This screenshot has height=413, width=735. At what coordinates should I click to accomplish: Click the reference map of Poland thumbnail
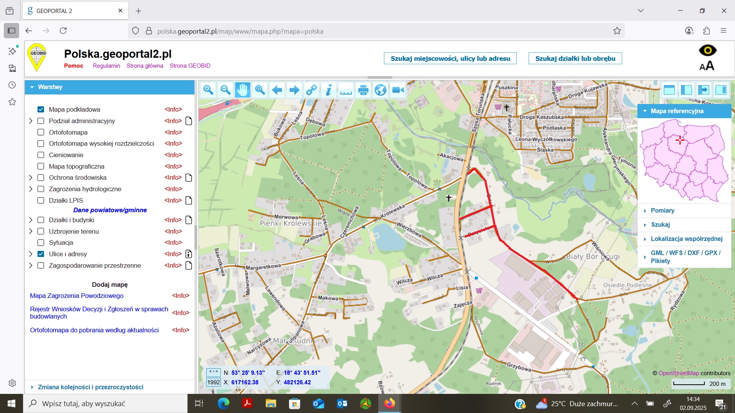[684, 161]
